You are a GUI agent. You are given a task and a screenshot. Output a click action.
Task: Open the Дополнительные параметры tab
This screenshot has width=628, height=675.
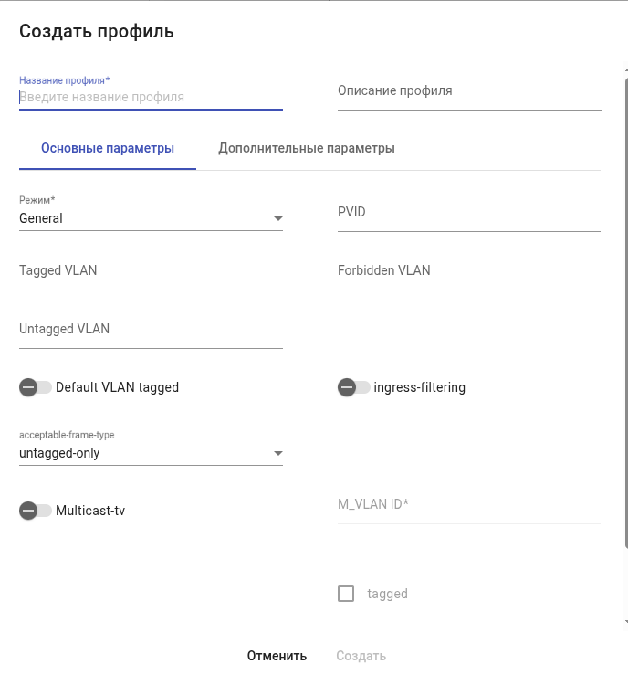tap(307, 148)
